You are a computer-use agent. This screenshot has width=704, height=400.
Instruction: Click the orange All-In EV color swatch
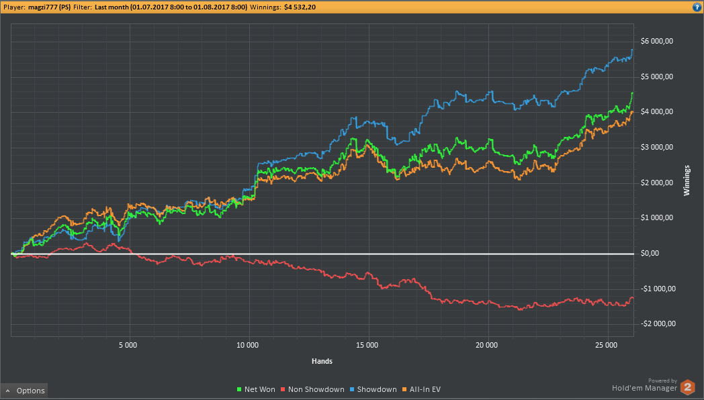point(404,390)
